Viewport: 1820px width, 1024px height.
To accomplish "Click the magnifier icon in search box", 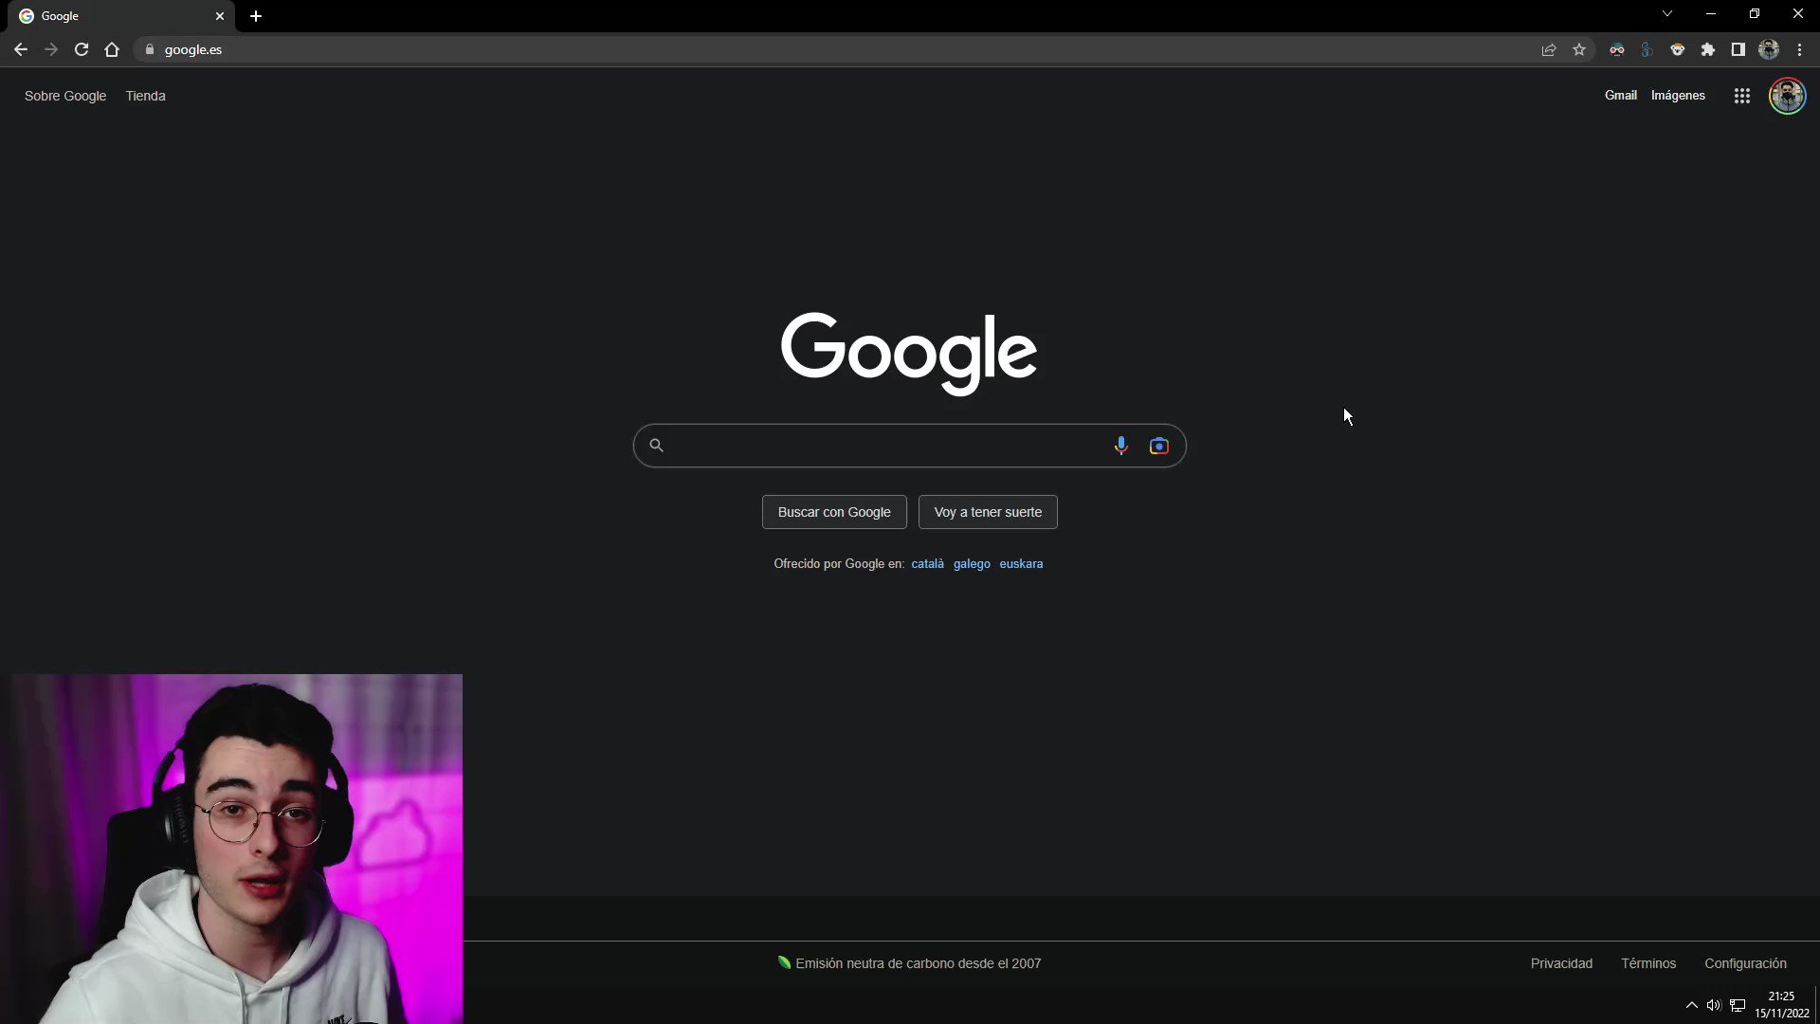I will coord(656,446).
